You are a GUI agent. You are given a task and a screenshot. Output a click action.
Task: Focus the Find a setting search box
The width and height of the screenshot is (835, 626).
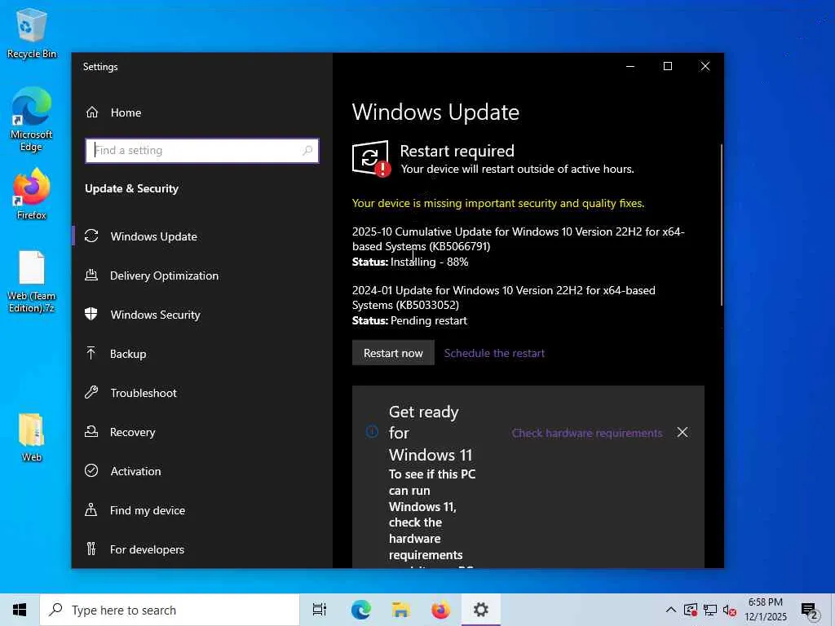pos(202,151)
